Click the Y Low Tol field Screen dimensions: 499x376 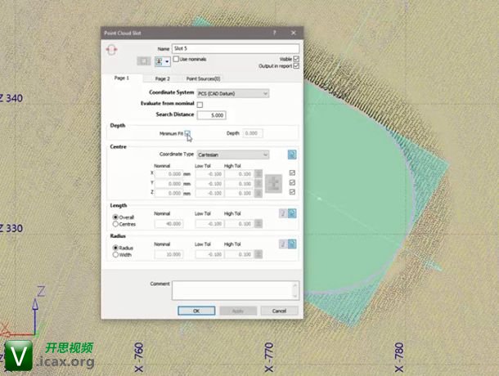pyautogui.click(x=209, y=184)
